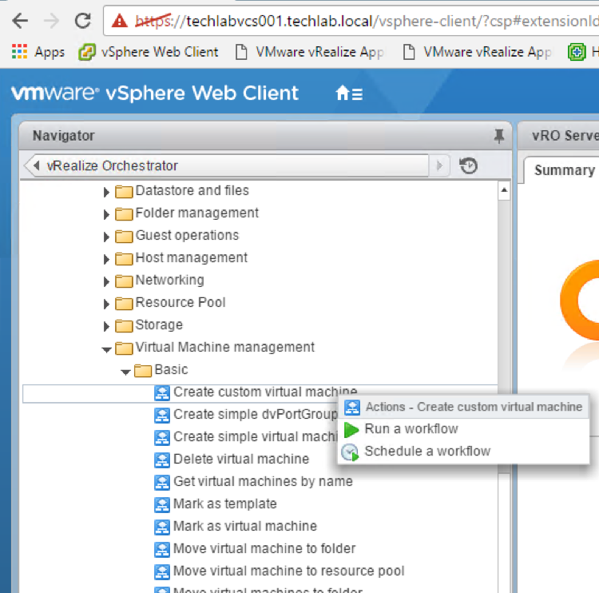599x593 pixels.
Task: Select the Guest operations folder icon
Action: click(x=124, y=236)
